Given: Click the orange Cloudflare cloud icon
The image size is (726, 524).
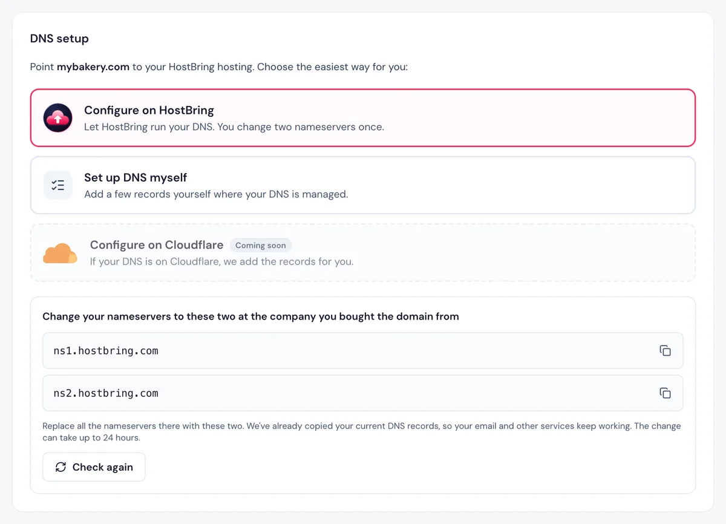Looking at the screenshot, I should coord(60,253).
